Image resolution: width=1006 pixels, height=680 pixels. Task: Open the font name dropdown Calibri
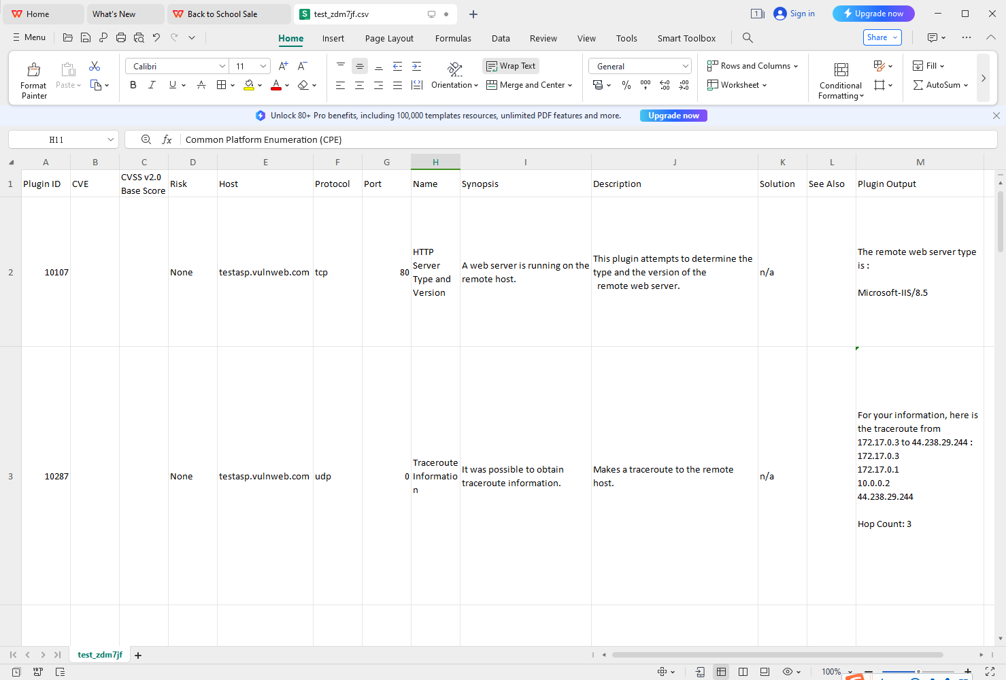coord(222,66)
